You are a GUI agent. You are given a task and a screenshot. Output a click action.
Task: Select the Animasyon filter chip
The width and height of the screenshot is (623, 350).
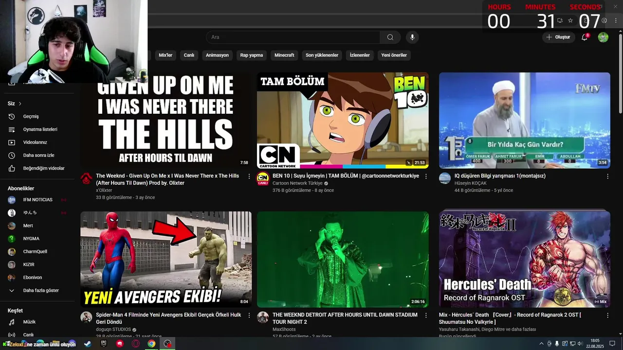click(217, 55)
